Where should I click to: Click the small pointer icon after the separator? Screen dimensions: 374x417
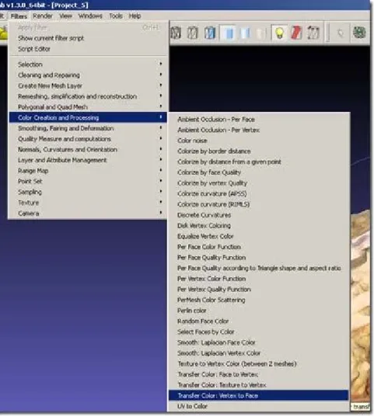341,33
